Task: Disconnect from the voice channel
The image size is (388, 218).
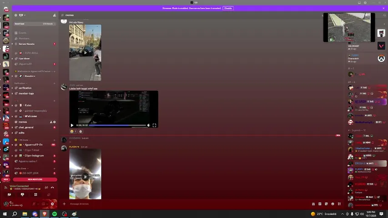Action: click(52, 188)
